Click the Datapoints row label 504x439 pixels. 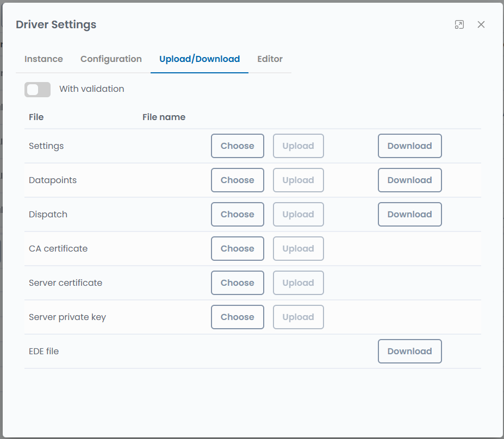point(53,180)
